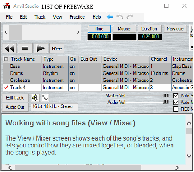The image size is (194, 172).
Task: Adjust the Master Vol slider handle
Action: coord(166,96)
